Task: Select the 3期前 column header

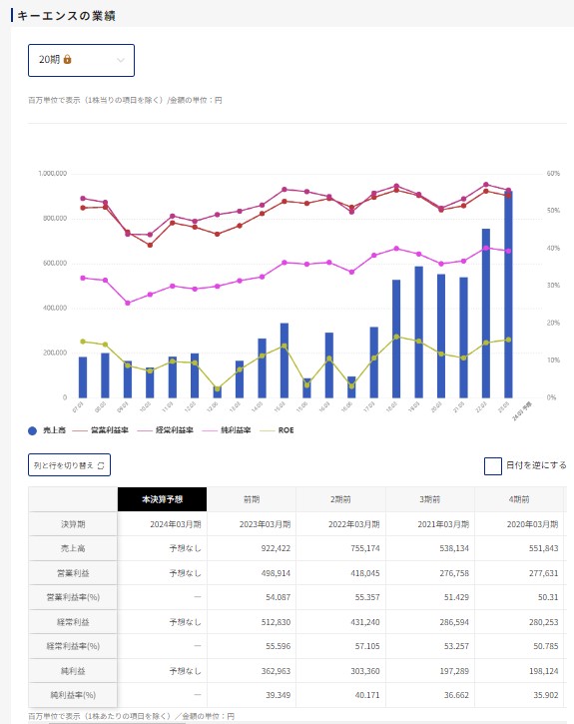Action: click(x=430, y=499)
